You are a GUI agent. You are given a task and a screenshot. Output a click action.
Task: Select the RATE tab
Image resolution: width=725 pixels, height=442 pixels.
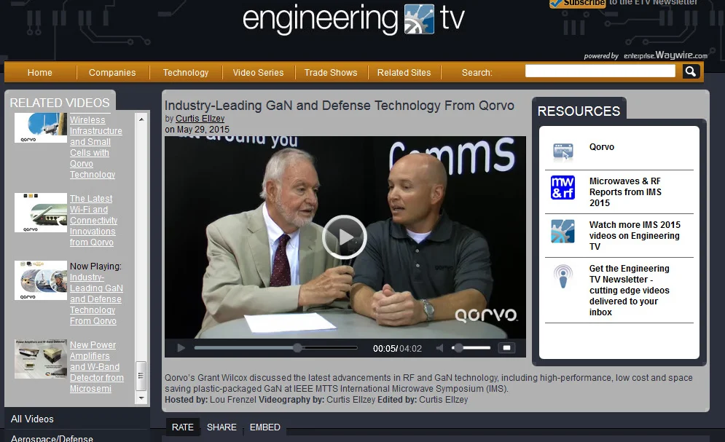(x=183, y=427)
